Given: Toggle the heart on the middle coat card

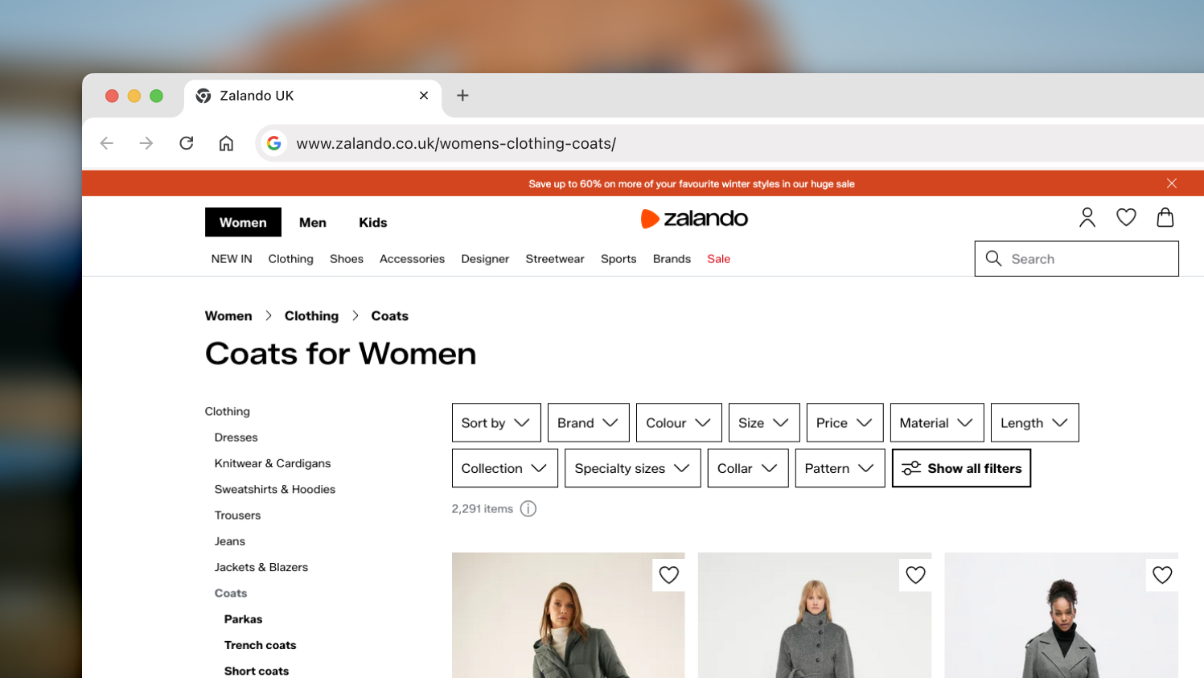Looking at the screenshot, I should point(915,574).
